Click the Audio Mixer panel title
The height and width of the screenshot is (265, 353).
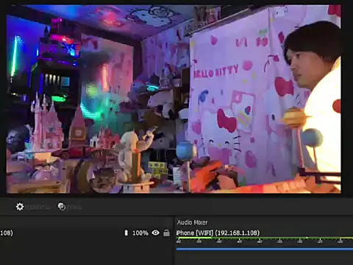[x=192, y=222]
